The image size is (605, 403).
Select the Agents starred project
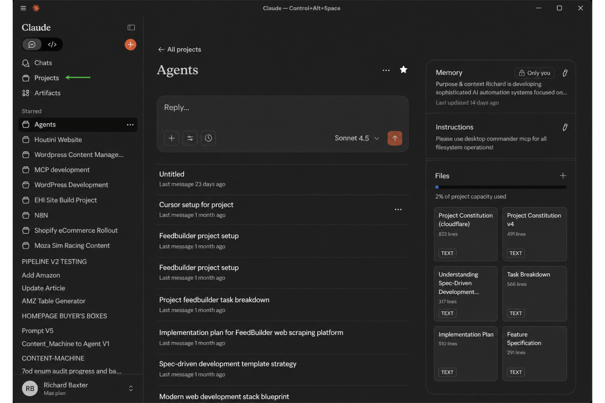(x=78, y=125)
